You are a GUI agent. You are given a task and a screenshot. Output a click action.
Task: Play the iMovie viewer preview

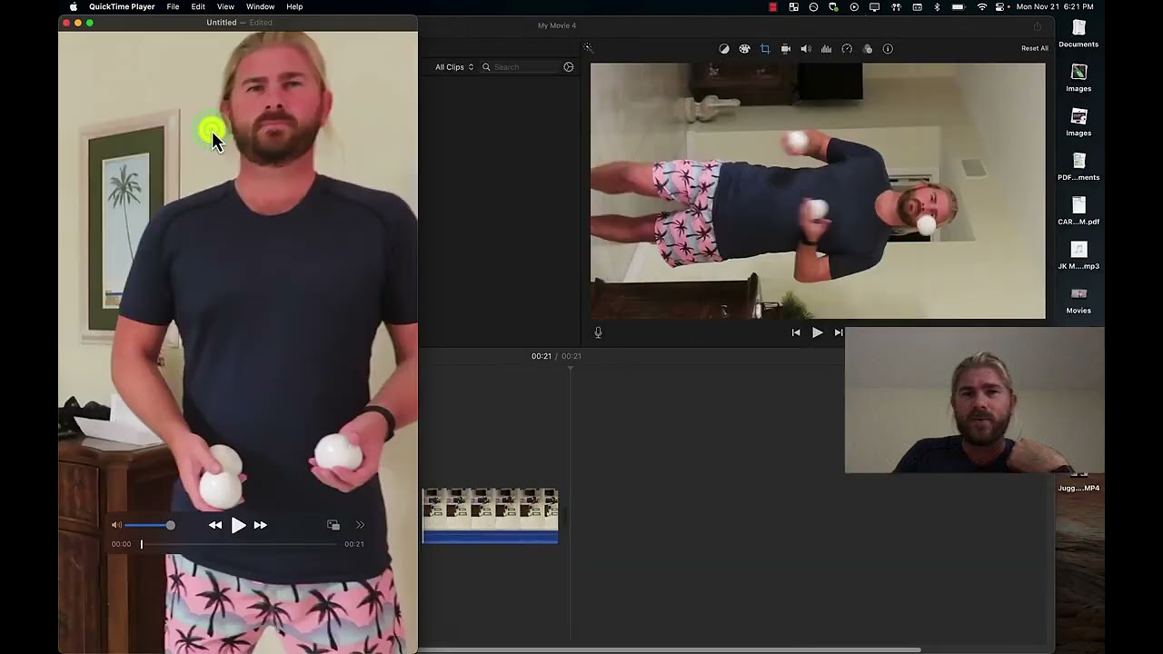pyautogui.click(x=817, y=332)
